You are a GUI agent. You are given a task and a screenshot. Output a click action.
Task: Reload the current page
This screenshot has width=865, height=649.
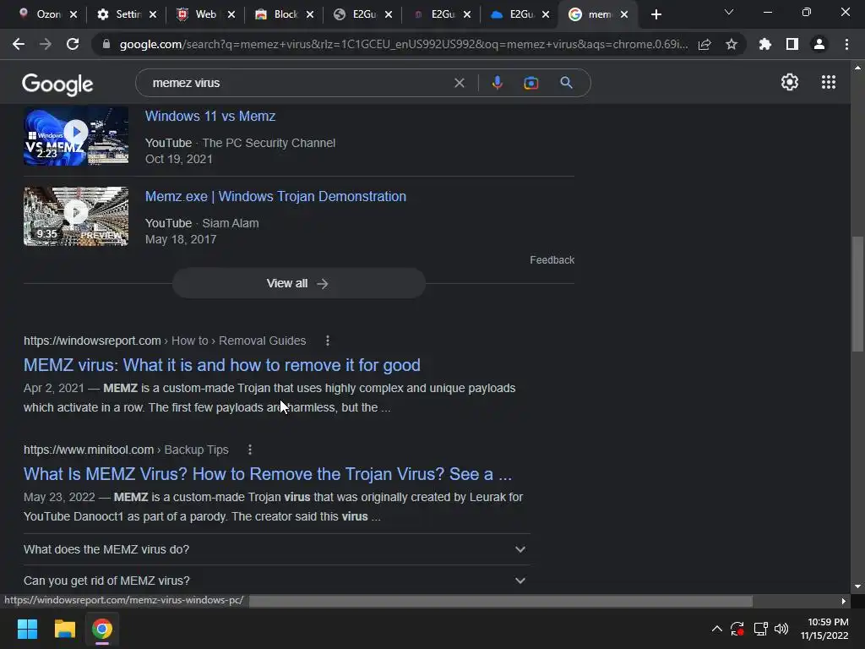pos(73,44)
